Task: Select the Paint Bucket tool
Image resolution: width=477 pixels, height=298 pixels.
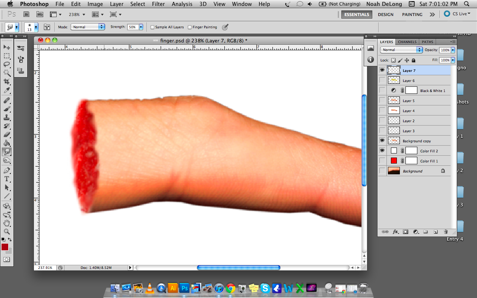Action: (x=7, y=143)
